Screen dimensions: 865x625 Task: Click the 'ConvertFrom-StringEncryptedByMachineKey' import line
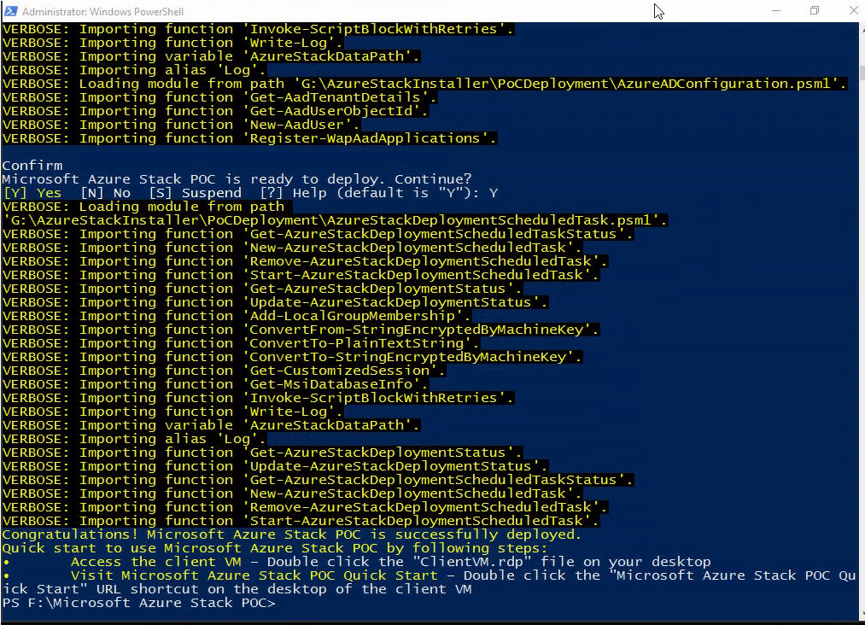(x=301, y=330)
